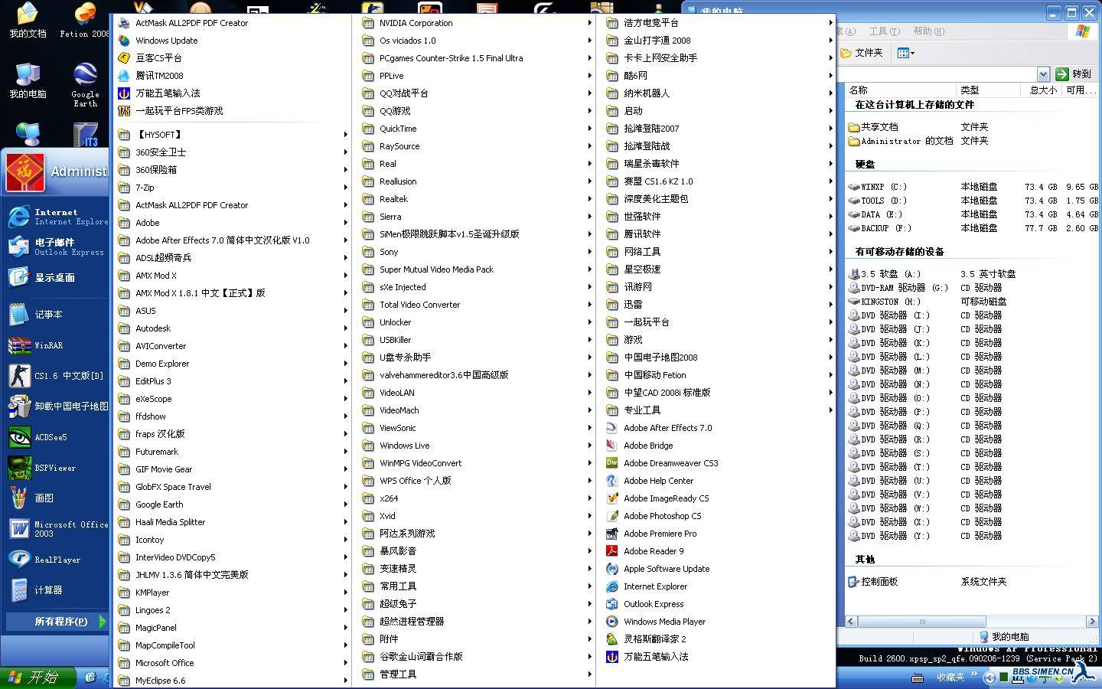The height and width of the screenshot is (689, 1102).
Task: Expand 迅雷 folder submenu
Action: coord(719,305)
